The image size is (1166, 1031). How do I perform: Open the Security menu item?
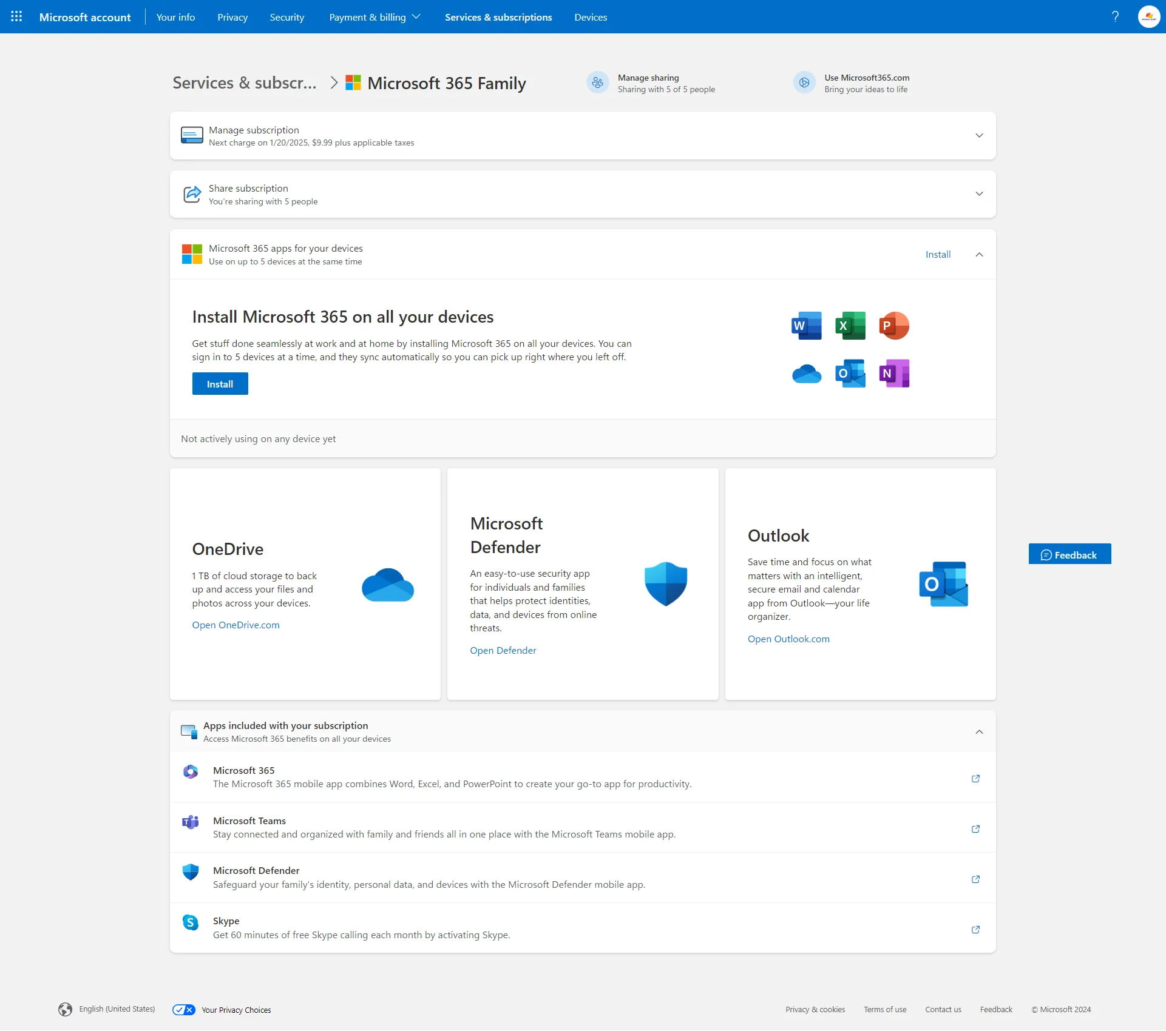point(286,17)
